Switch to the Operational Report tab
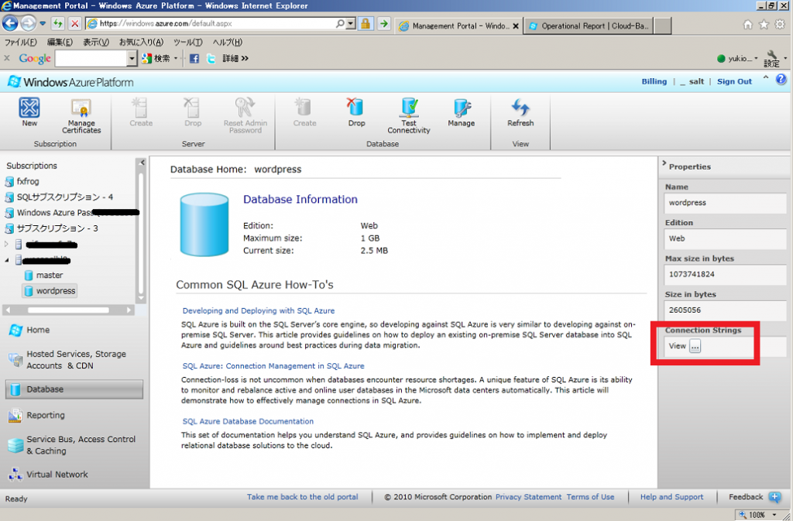 click(x=587, y=26)
